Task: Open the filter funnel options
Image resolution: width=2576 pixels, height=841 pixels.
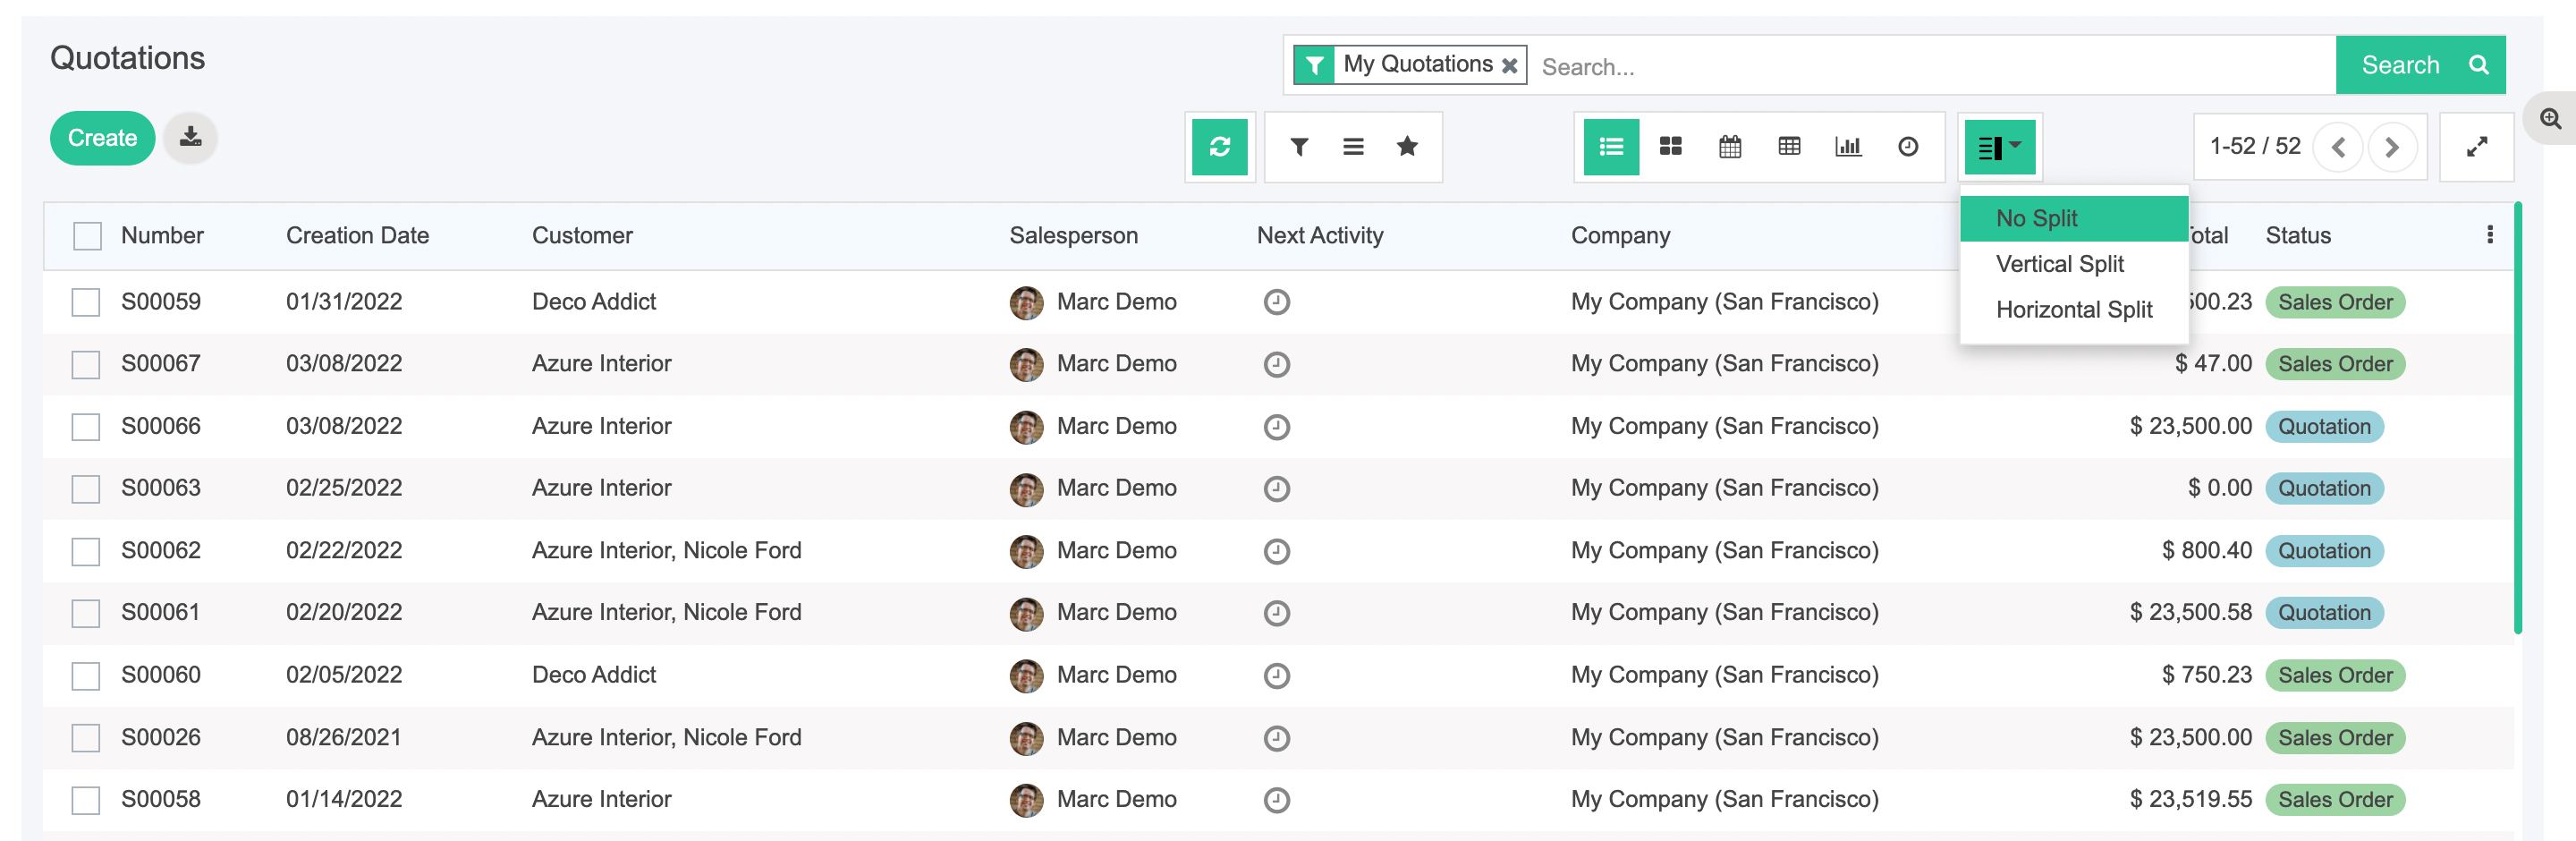Action: pos(1298,147)
